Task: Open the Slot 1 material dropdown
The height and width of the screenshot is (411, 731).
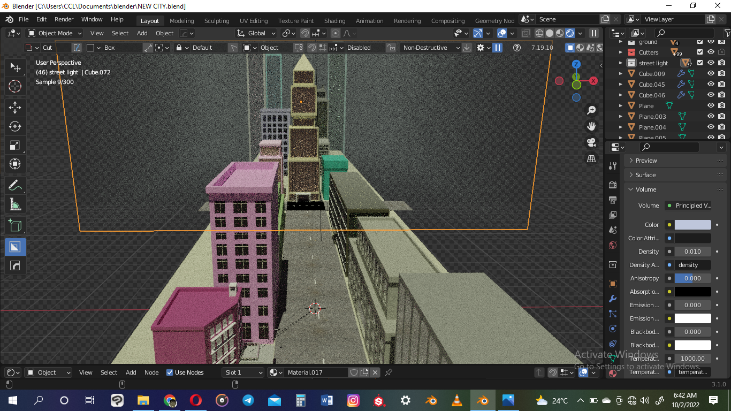Action: point(243,372)
